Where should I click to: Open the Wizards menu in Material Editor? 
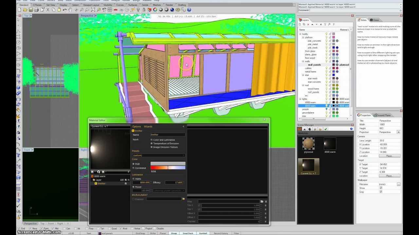148,126
